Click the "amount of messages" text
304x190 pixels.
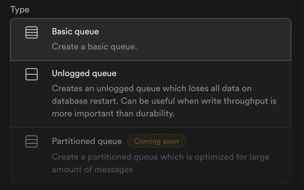coord(92,169)
